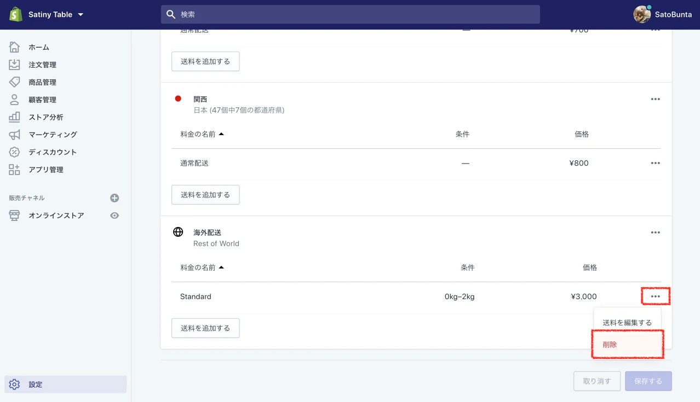Sort 関西 rates by 料金の名前
700x402 pixels.
coord(202,134)
